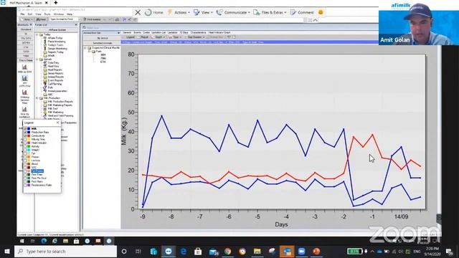This screenshot has height=258, width=459.
Task: Click the Restlessness Ratio purple color swatch
Action: pyautogui.click(x=29, y=185)
